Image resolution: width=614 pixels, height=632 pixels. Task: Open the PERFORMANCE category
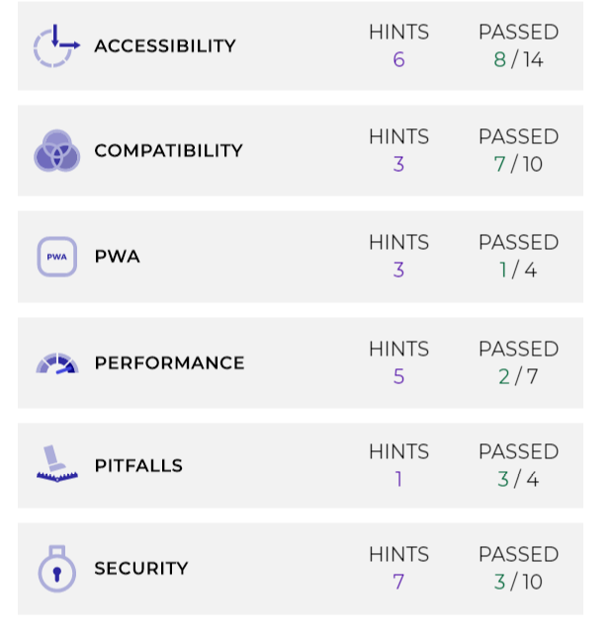pos(169,362)
